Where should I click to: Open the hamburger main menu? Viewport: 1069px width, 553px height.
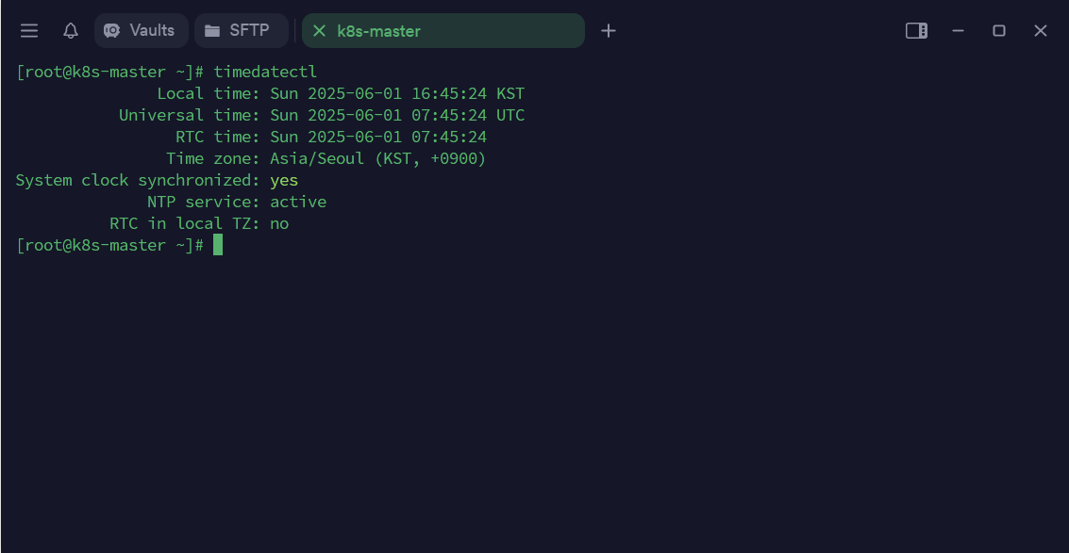pos(29,31)
